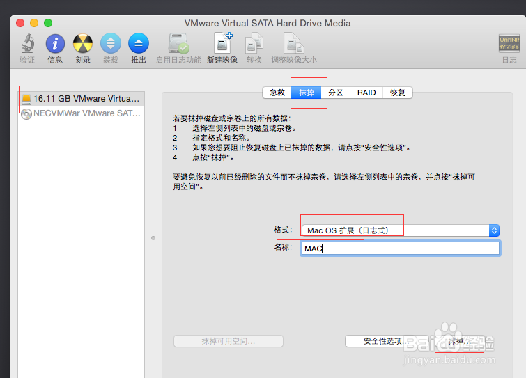
Task: Open the Log (日志) icon
Action: point(509,43)
